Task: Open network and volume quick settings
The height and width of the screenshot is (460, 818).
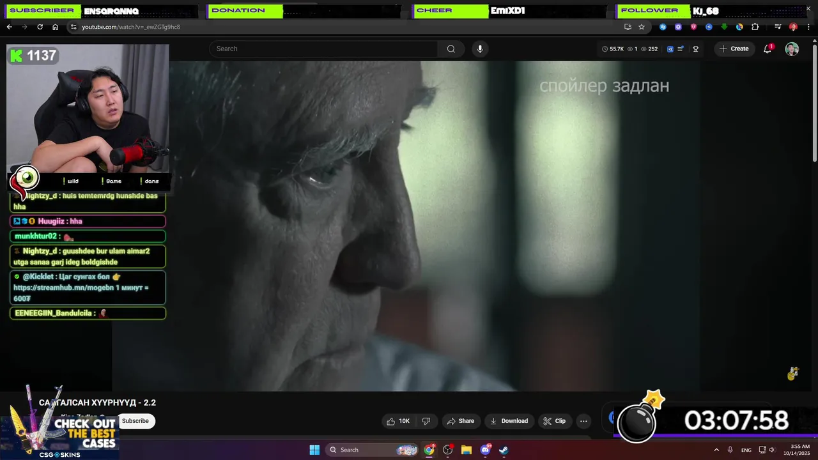Action: (x=767, y=450)
